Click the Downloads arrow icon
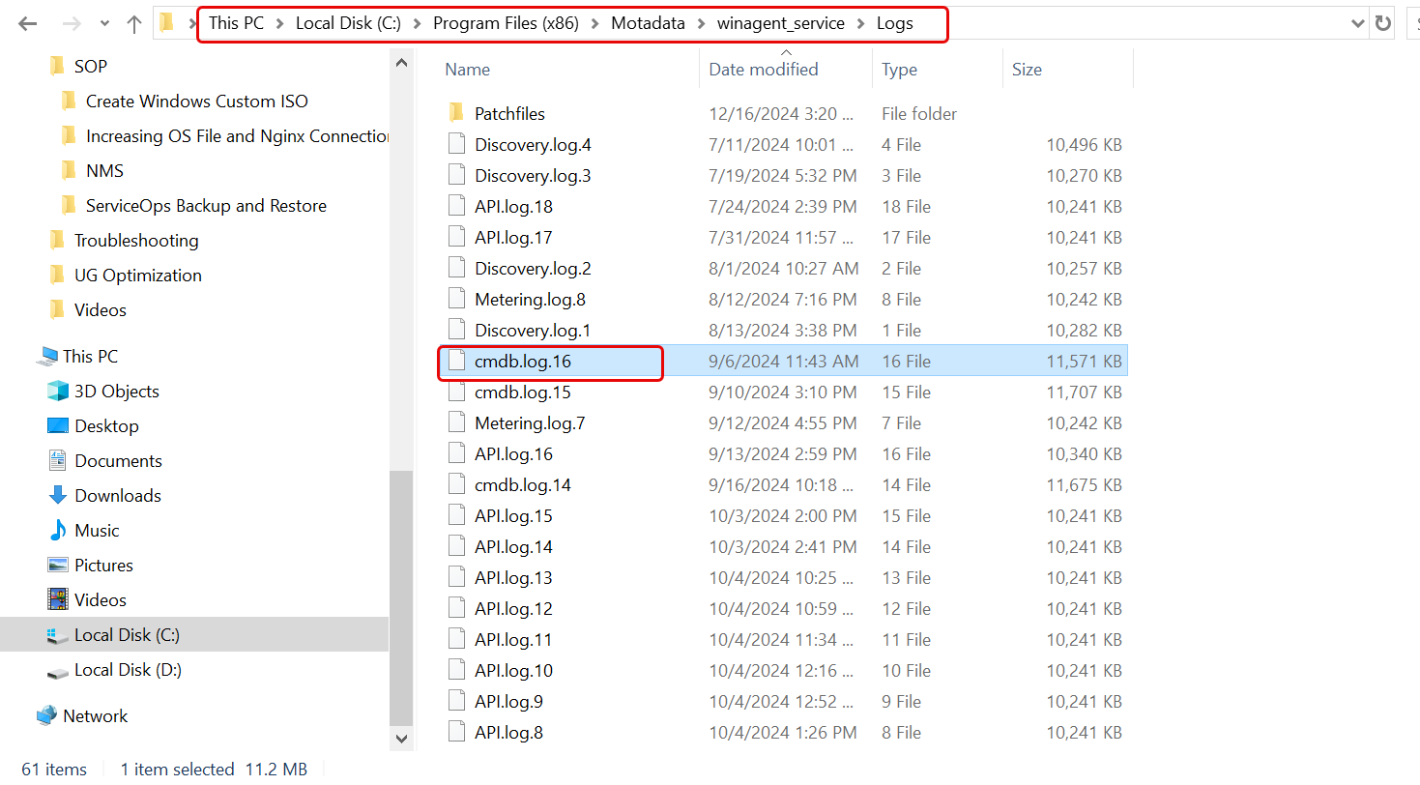 58,496
